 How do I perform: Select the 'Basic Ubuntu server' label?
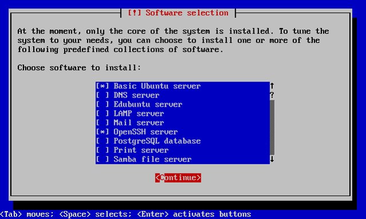click(x=157, y=86)
